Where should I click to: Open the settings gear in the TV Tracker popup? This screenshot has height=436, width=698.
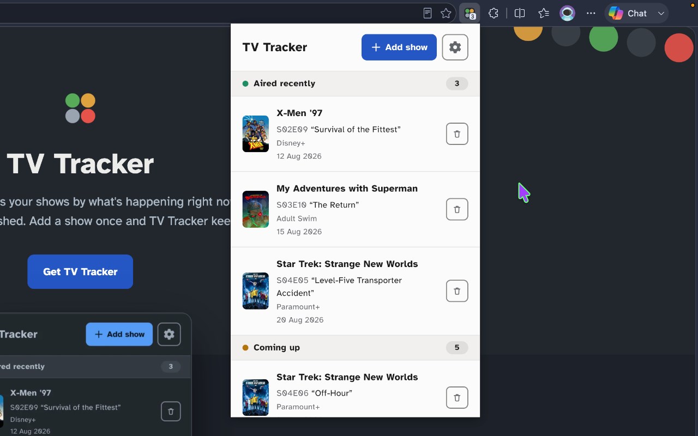coord(455,47)
